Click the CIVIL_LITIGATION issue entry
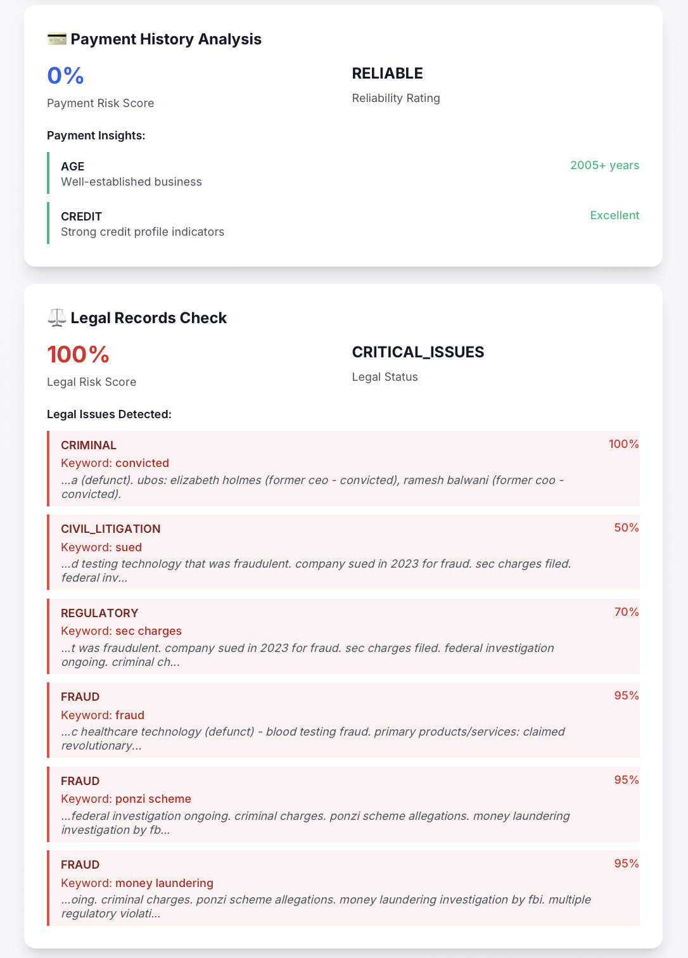688x958 pixels. point(343,552)
